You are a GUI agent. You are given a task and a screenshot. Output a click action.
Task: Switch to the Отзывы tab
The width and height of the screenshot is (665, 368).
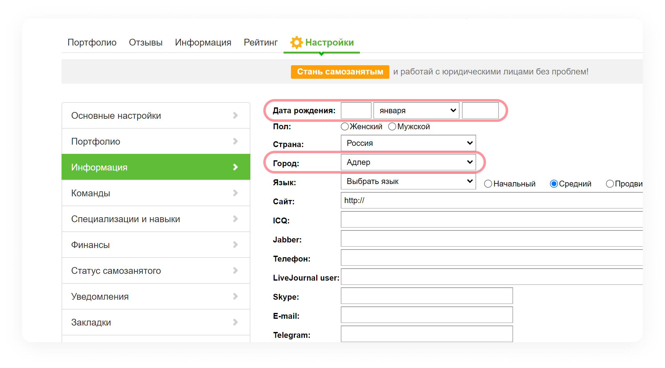click(x=146, y=42)
